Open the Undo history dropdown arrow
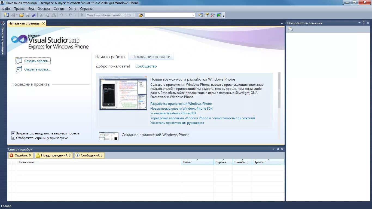This screenshot has height=209, width=372. coord(66,15)
